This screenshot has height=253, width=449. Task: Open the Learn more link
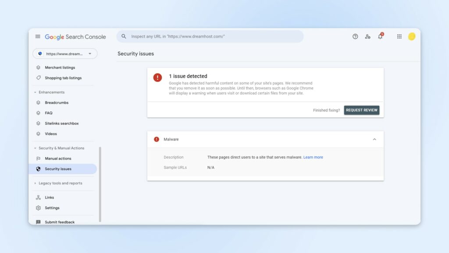pos(313,157)
